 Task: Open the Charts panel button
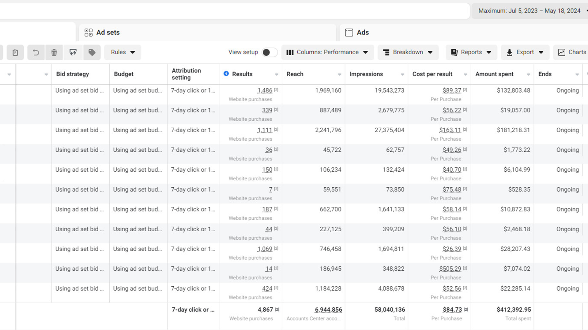(571, 52)
